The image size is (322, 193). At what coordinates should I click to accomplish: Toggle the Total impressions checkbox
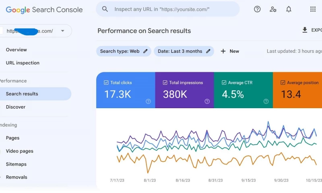tap(165, 83)
